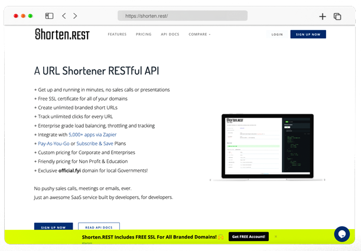Open the Pay-As-You-Go link

click(54, 144)
